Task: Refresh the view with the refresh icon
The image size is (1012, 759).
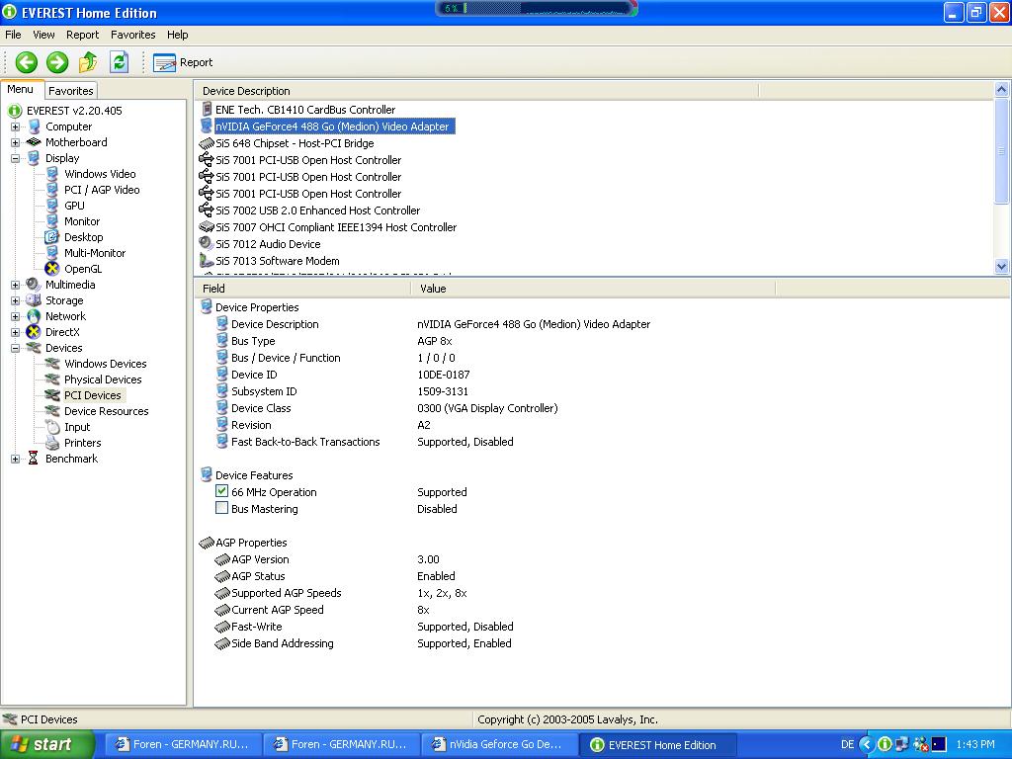Action: 120,62
